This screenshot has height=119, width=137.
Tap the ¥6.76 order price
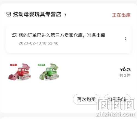pos(125,69)
